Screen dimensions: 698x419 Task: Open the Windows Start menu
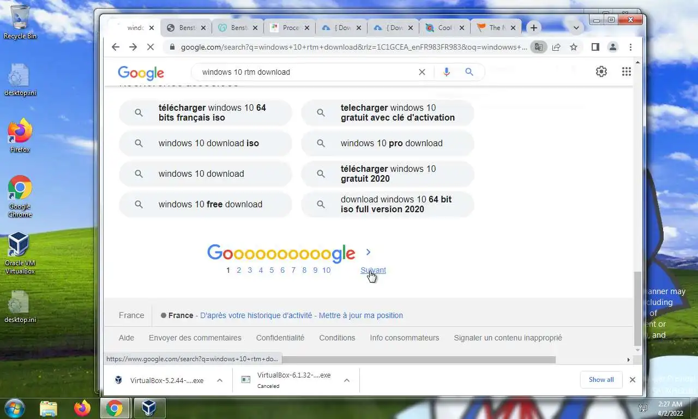click(15, 408)
